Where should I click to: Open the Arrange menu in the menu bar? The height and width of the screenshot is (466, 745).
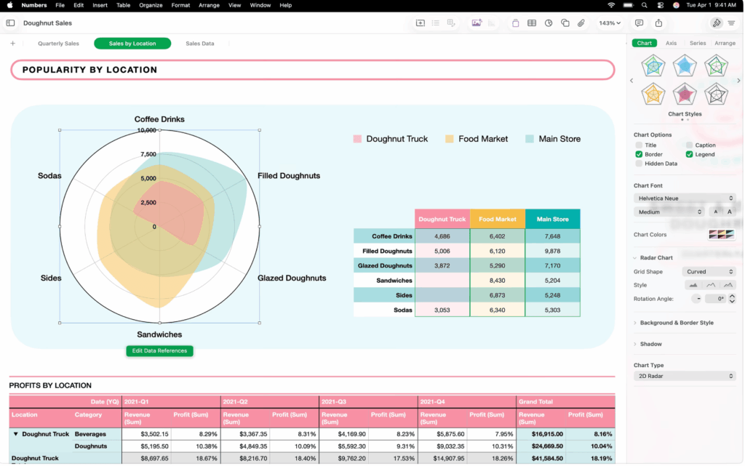[x=209, y=5]
